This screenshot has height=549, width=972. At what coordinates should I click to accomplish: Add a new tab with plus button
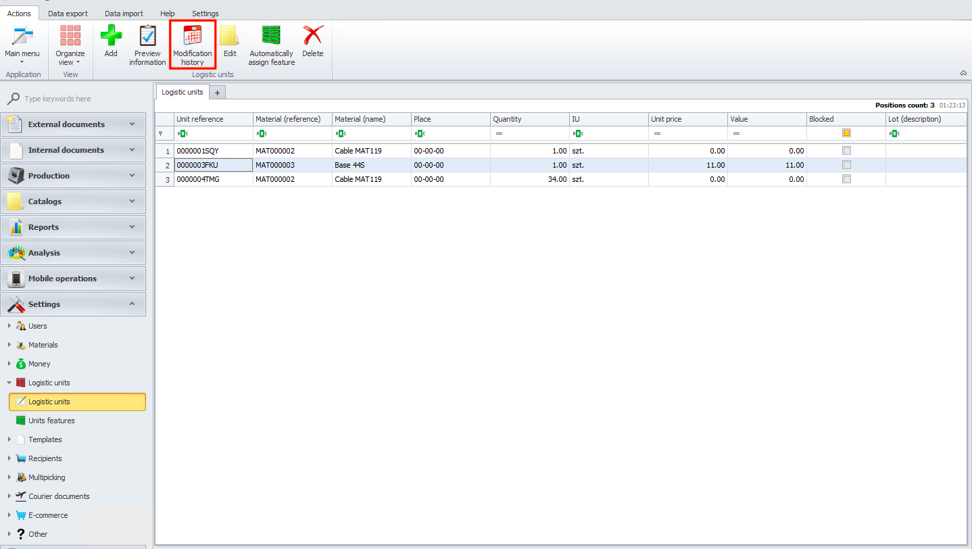tap(217, 93)
